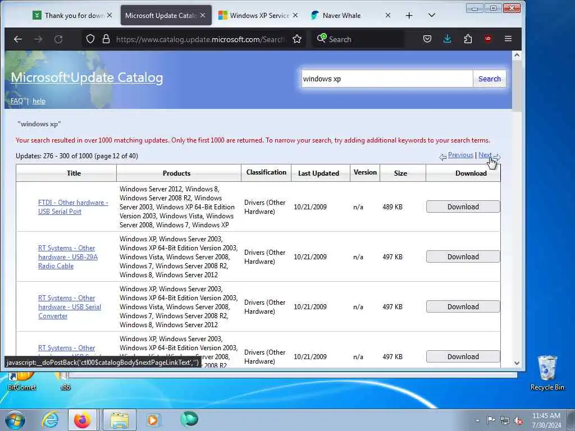575x431 pixels.
Task: Click the left arrow icon beside Previous
Action: [x=443, y=157]
